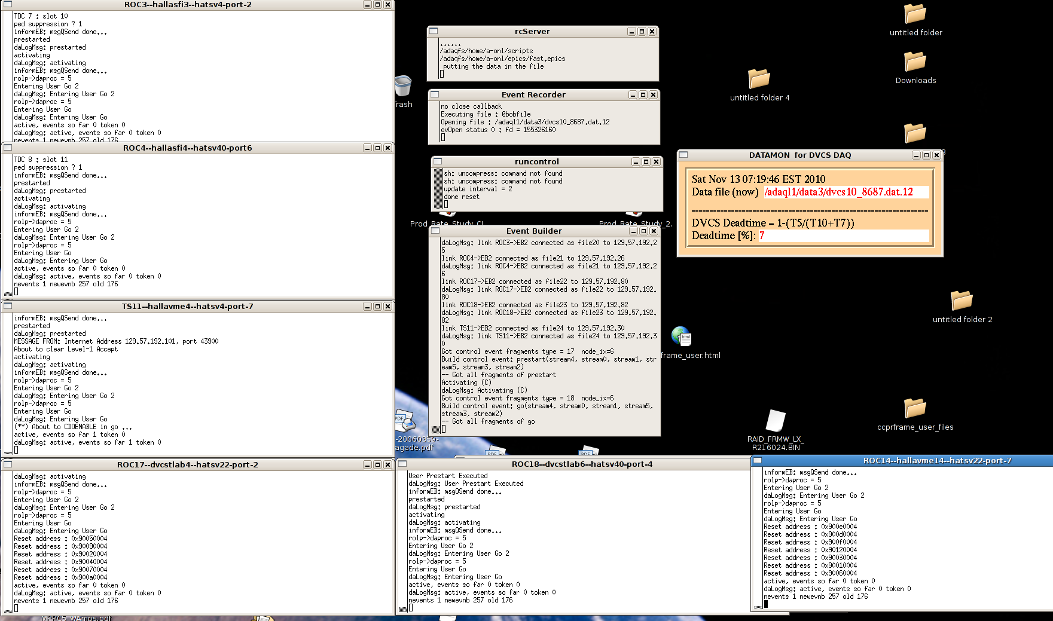Click 'User Prestart Executed' first line in ROC18
Viewport: 1053px width, 621px height.
tap(448, 476)
